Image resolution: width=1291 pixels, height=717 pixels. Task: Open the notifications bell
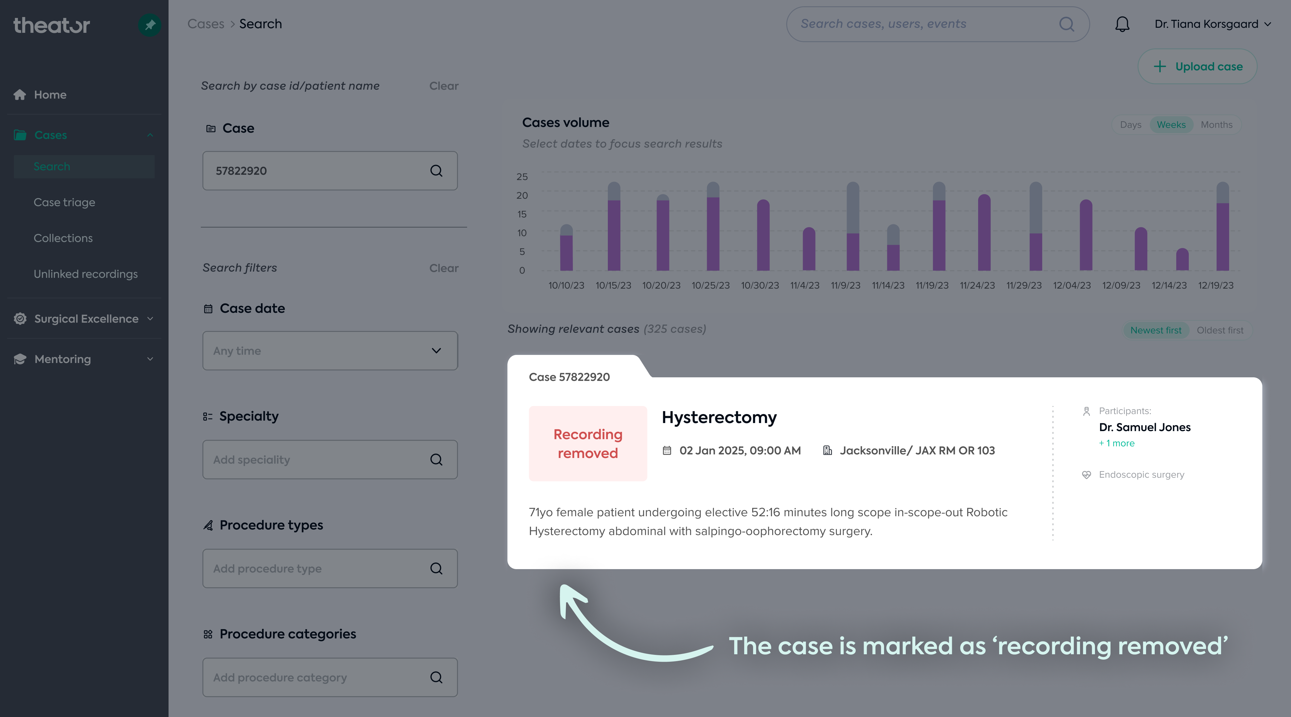pos(1122,24)
